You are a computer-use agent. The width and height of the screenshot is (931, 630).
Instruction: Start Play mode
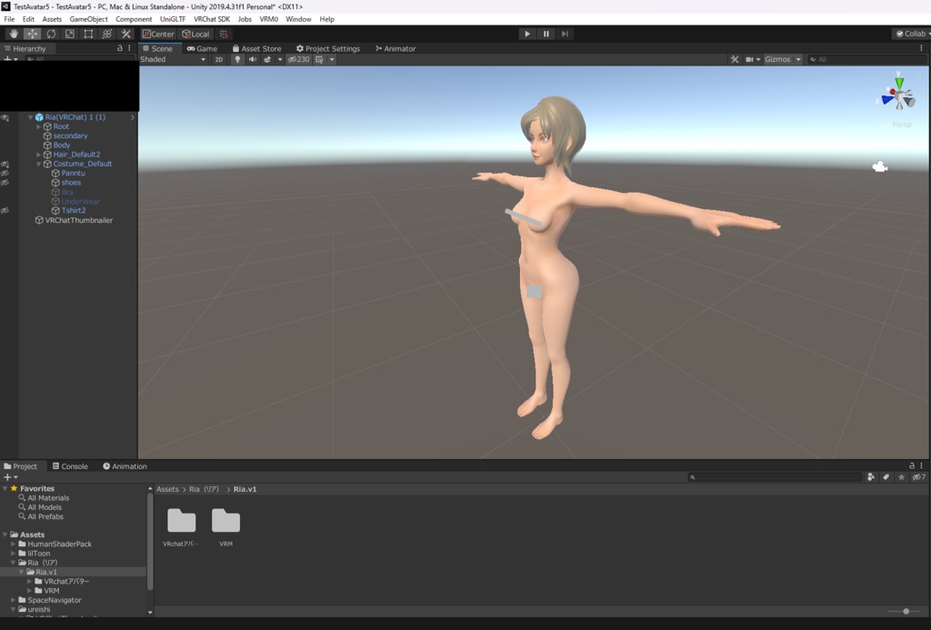coord(526,34)
